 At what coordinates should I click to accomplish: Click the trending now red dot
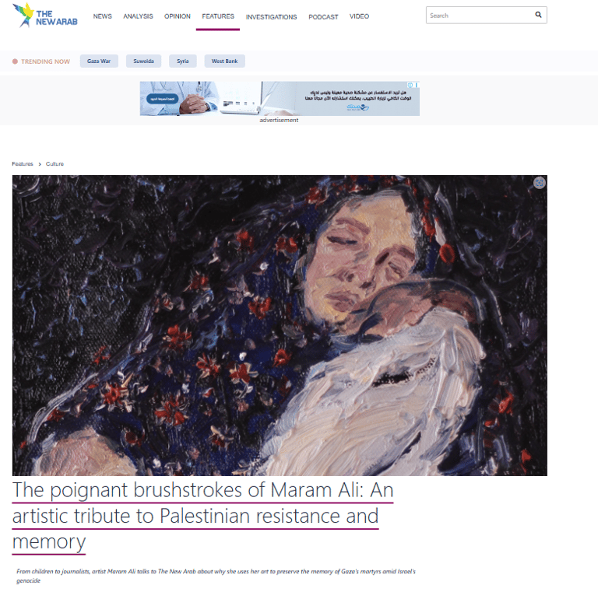[15, 61]
